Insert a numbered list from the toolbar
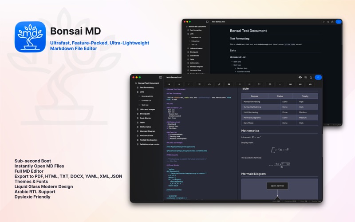 (249, 84)
